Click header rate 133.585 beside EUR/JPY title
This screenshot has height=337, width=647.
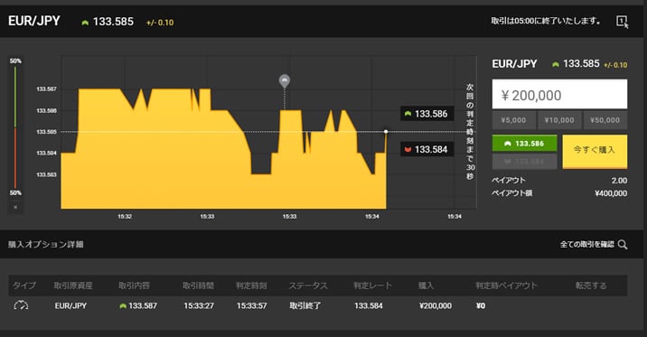point(113,22)
